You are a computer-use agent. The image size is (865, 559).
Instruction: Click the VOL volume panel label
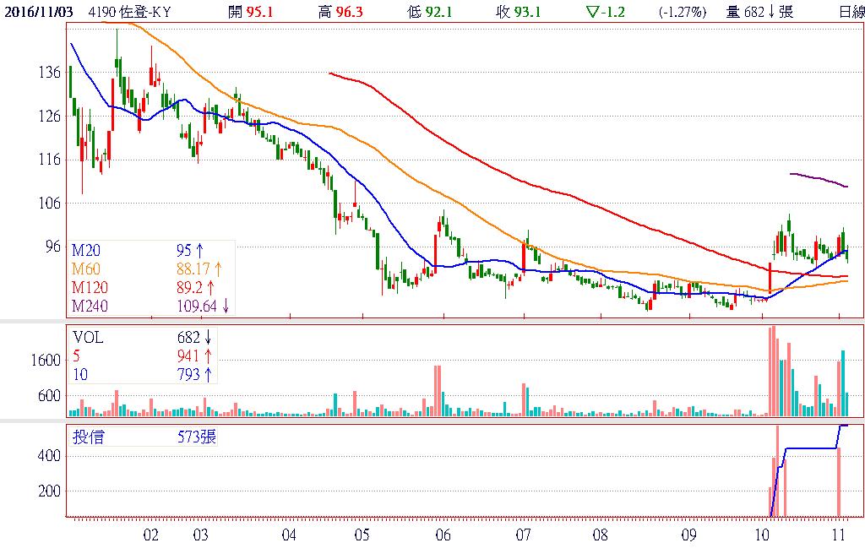point(88,338)
